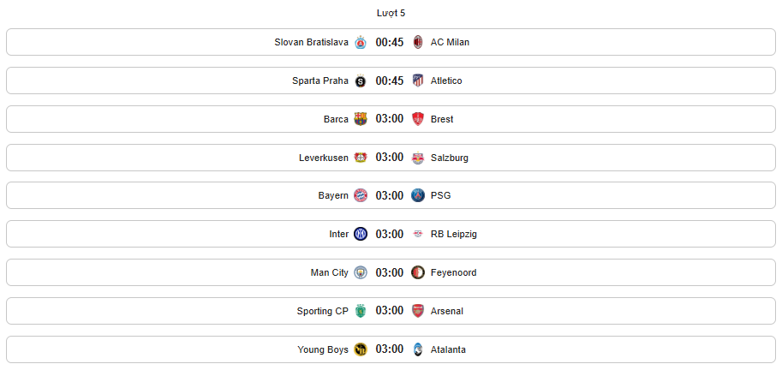Screen dimensions: 782x370
Task: Select the Lượt 5 round heading
Action: [x=391, y=14]
